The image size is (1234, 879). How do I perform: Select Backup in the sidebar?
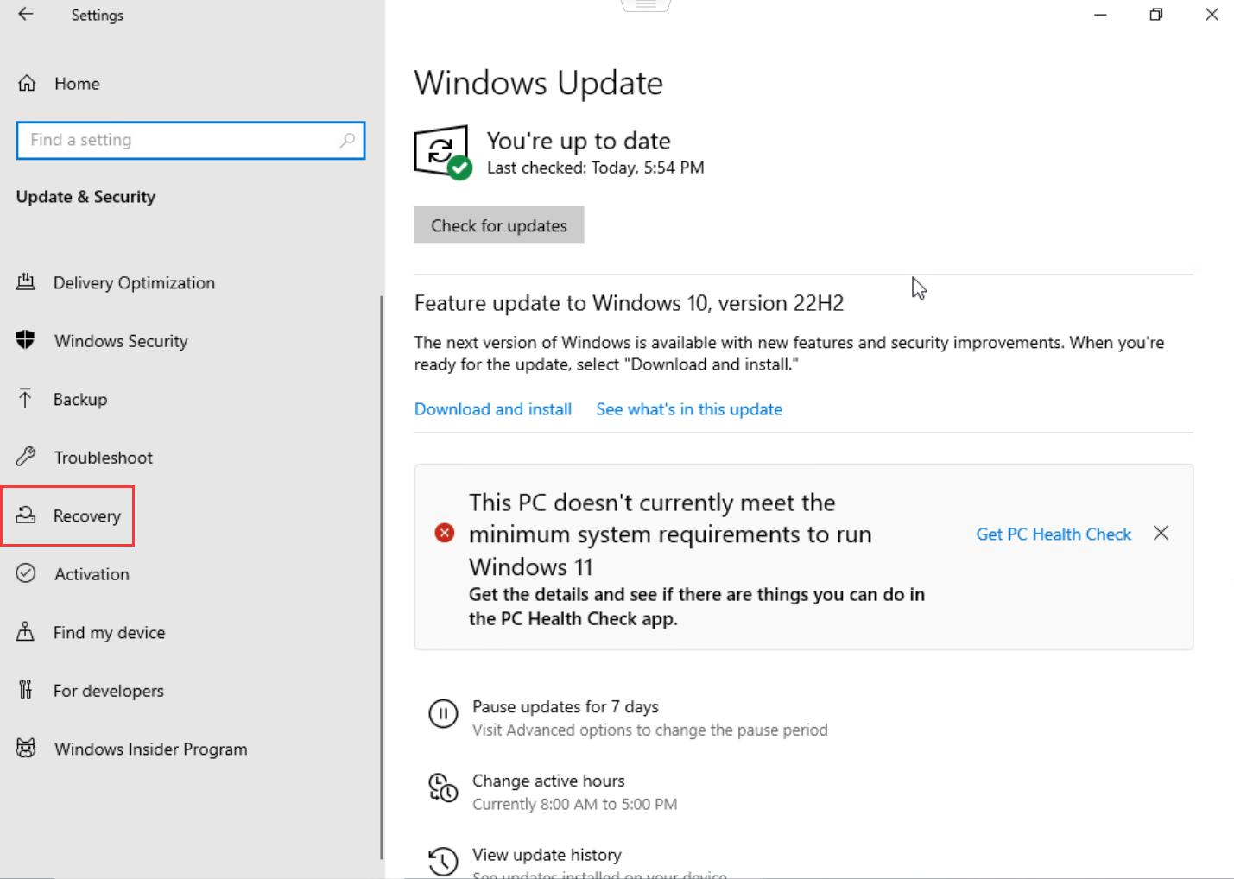(80, 400)
